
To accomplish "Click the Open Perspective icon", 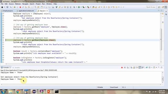I will click(159, 7).
